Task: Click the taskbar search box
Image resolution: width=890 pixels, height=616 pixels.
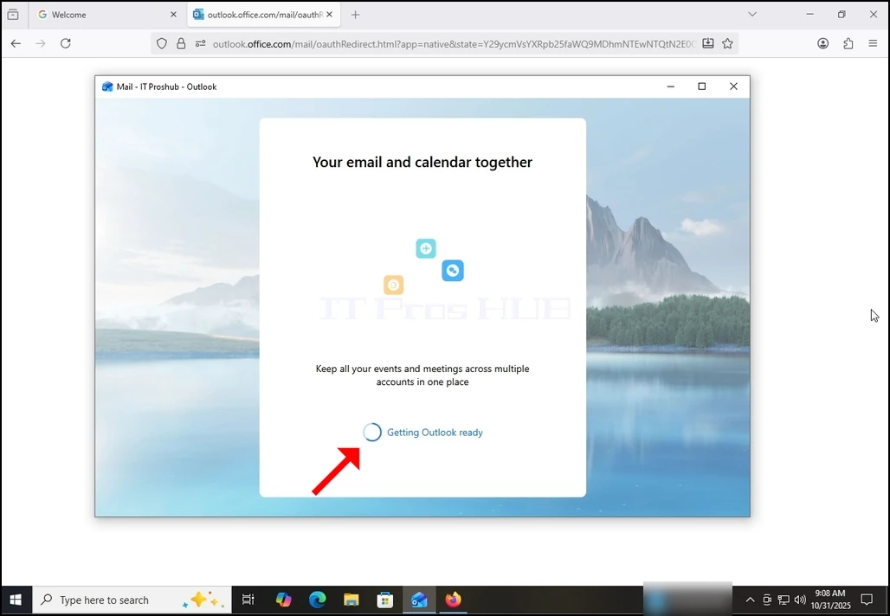Action: pos(132,600)
